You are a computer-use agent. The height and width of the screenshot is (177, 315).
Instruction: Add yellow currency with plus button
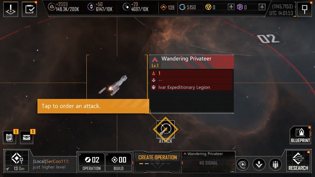pyautogui.click(x=231, y=7)
